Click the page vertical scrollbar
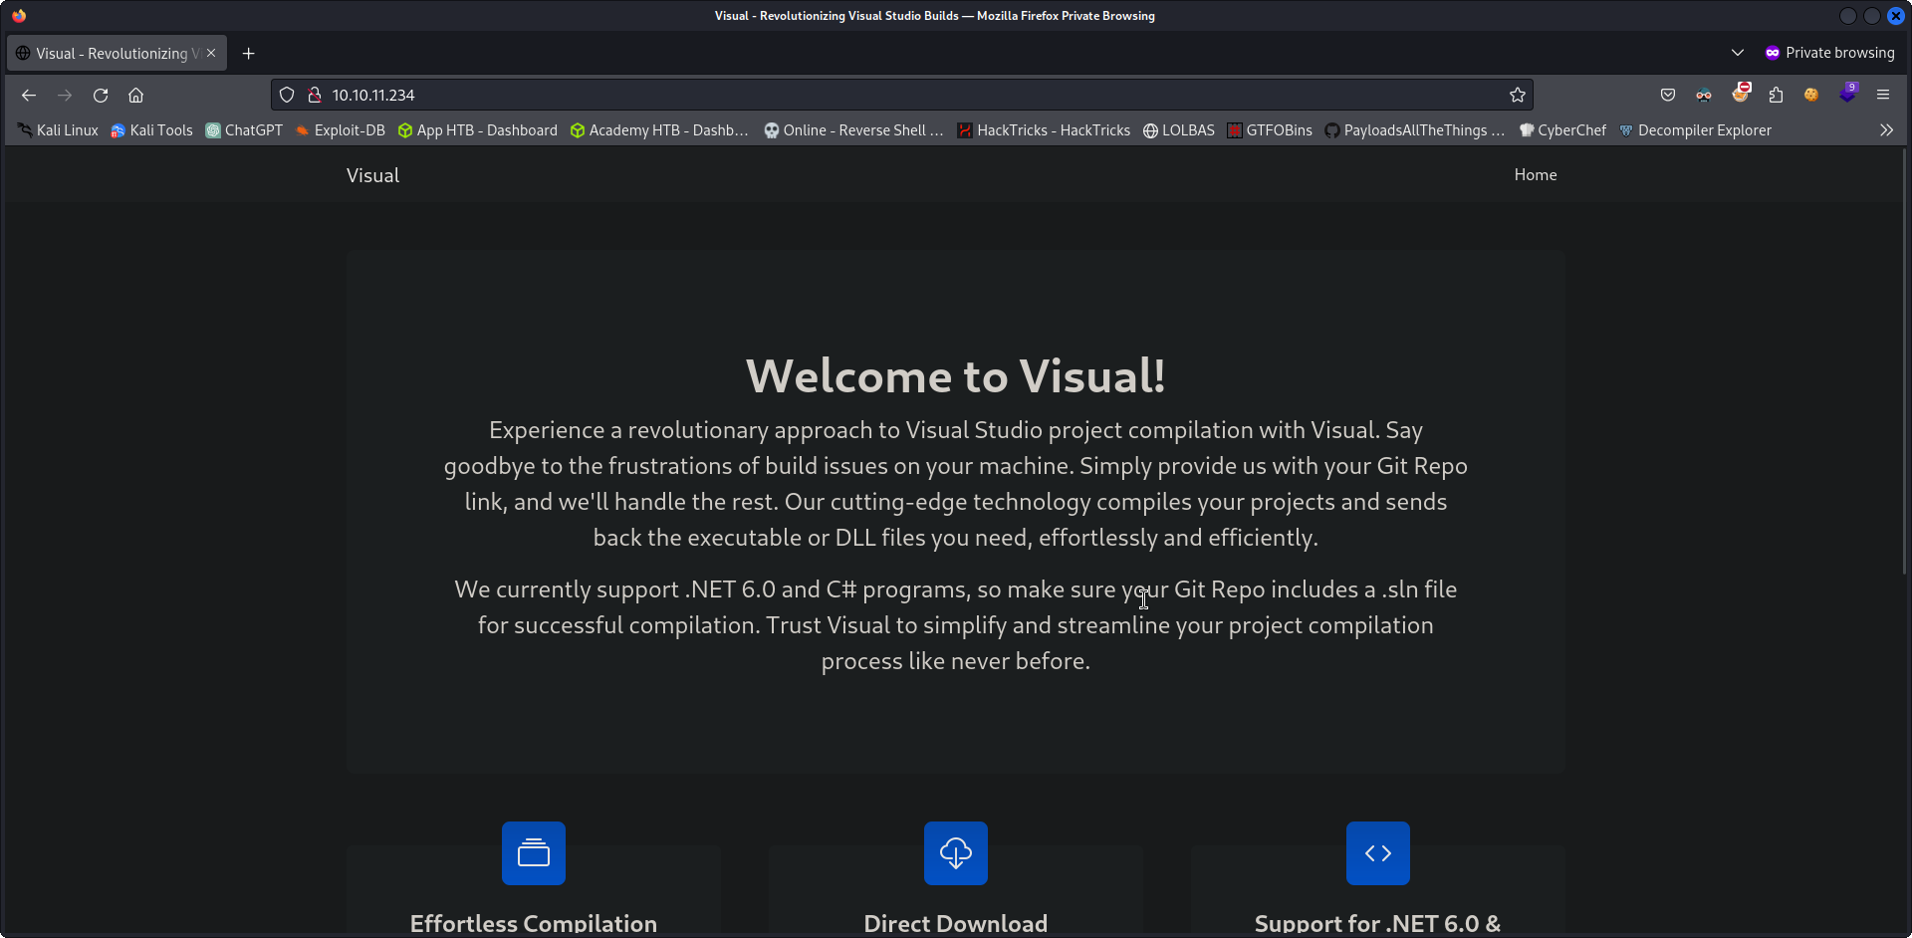Viewport: 1912px width, 938px height. coord(1905,361)
